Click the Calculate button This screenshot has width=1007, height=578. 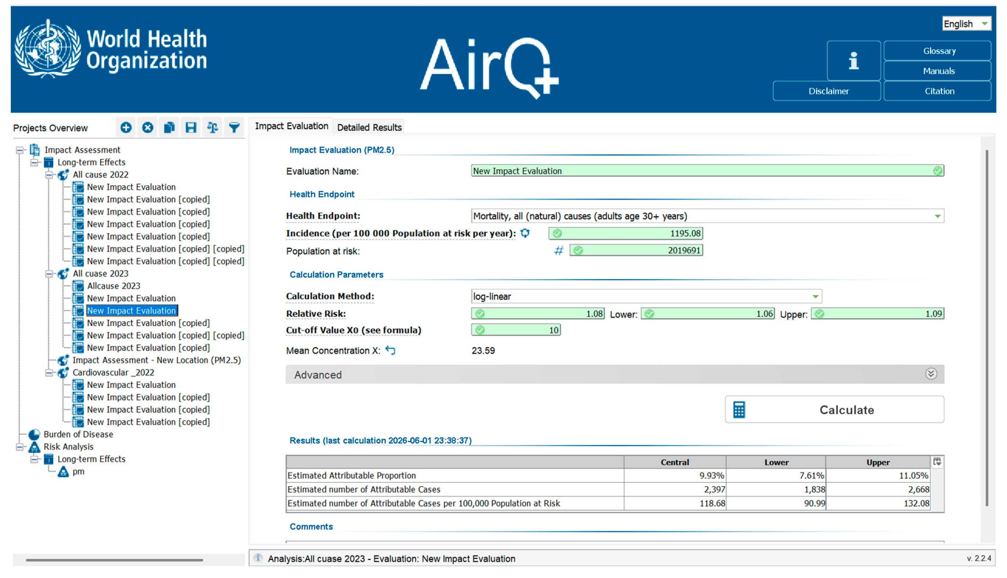(834, 409)
